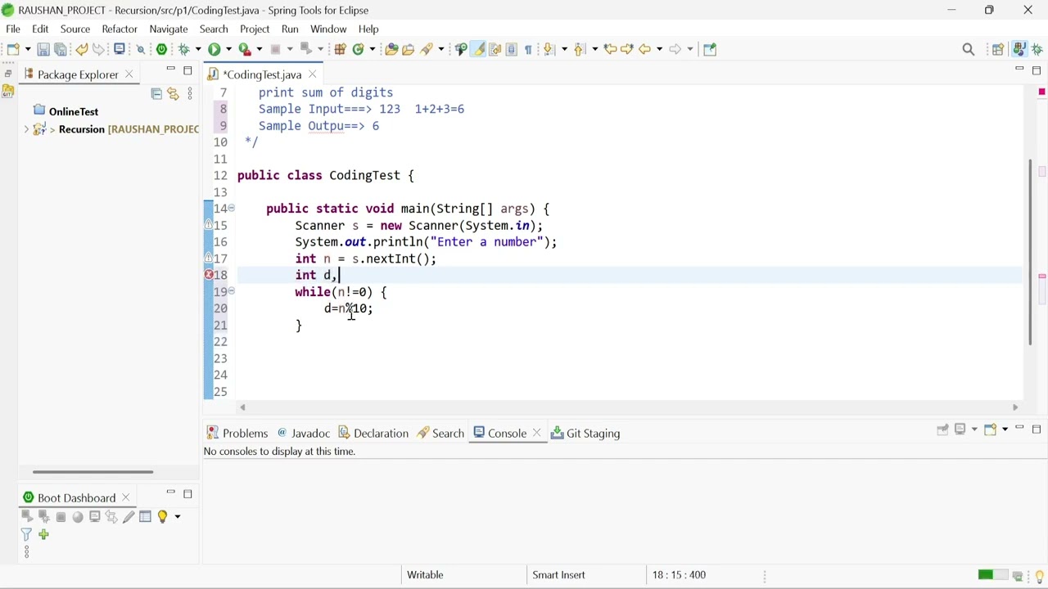Image resolution: width=1048 pixels, height=589 pixels.
Task: Click the Writable status bar entry
Action: pos(425,574)
